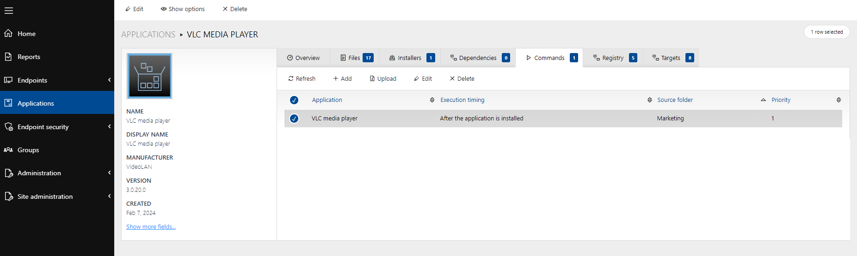Toggle the select-all checkbox in the table header
The image size is (857, 256).
click(x=294, y=100)
